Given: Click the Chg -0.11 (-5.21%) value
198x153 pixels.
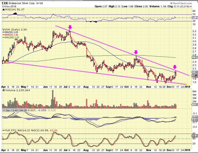Looking at the screenshot, I should coord(179,6).
